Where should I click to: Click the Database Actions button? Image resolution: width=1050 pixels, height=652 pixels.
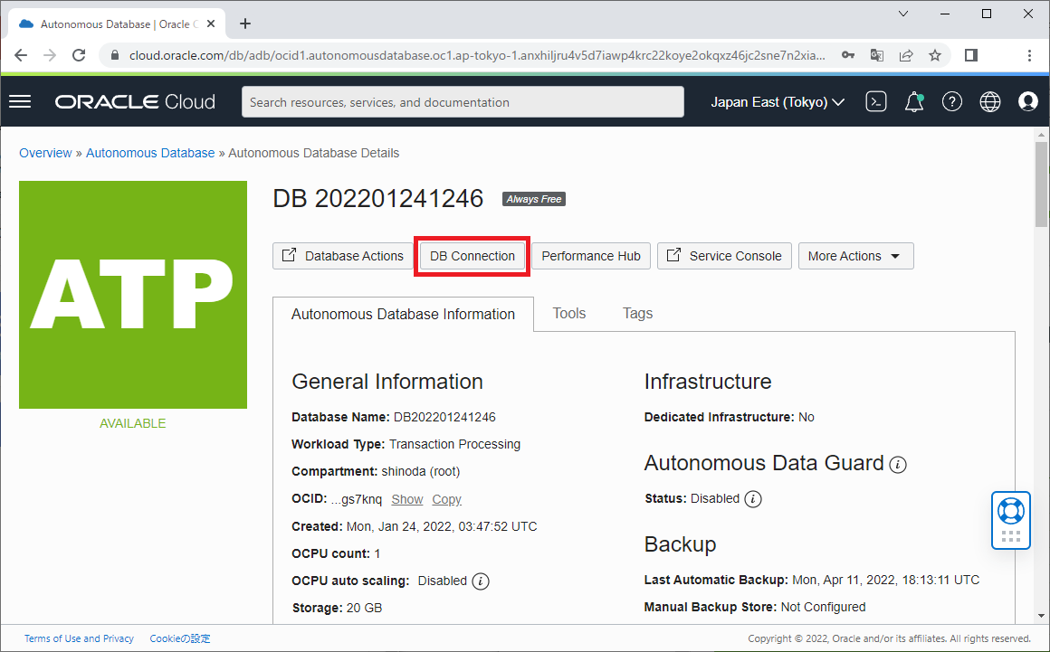[x=342, y=256]
